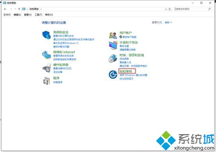Click the Control Panel title bar icon
Viewport: 216px width, 152px height.
pyautogui.click(x=5, y=3)
